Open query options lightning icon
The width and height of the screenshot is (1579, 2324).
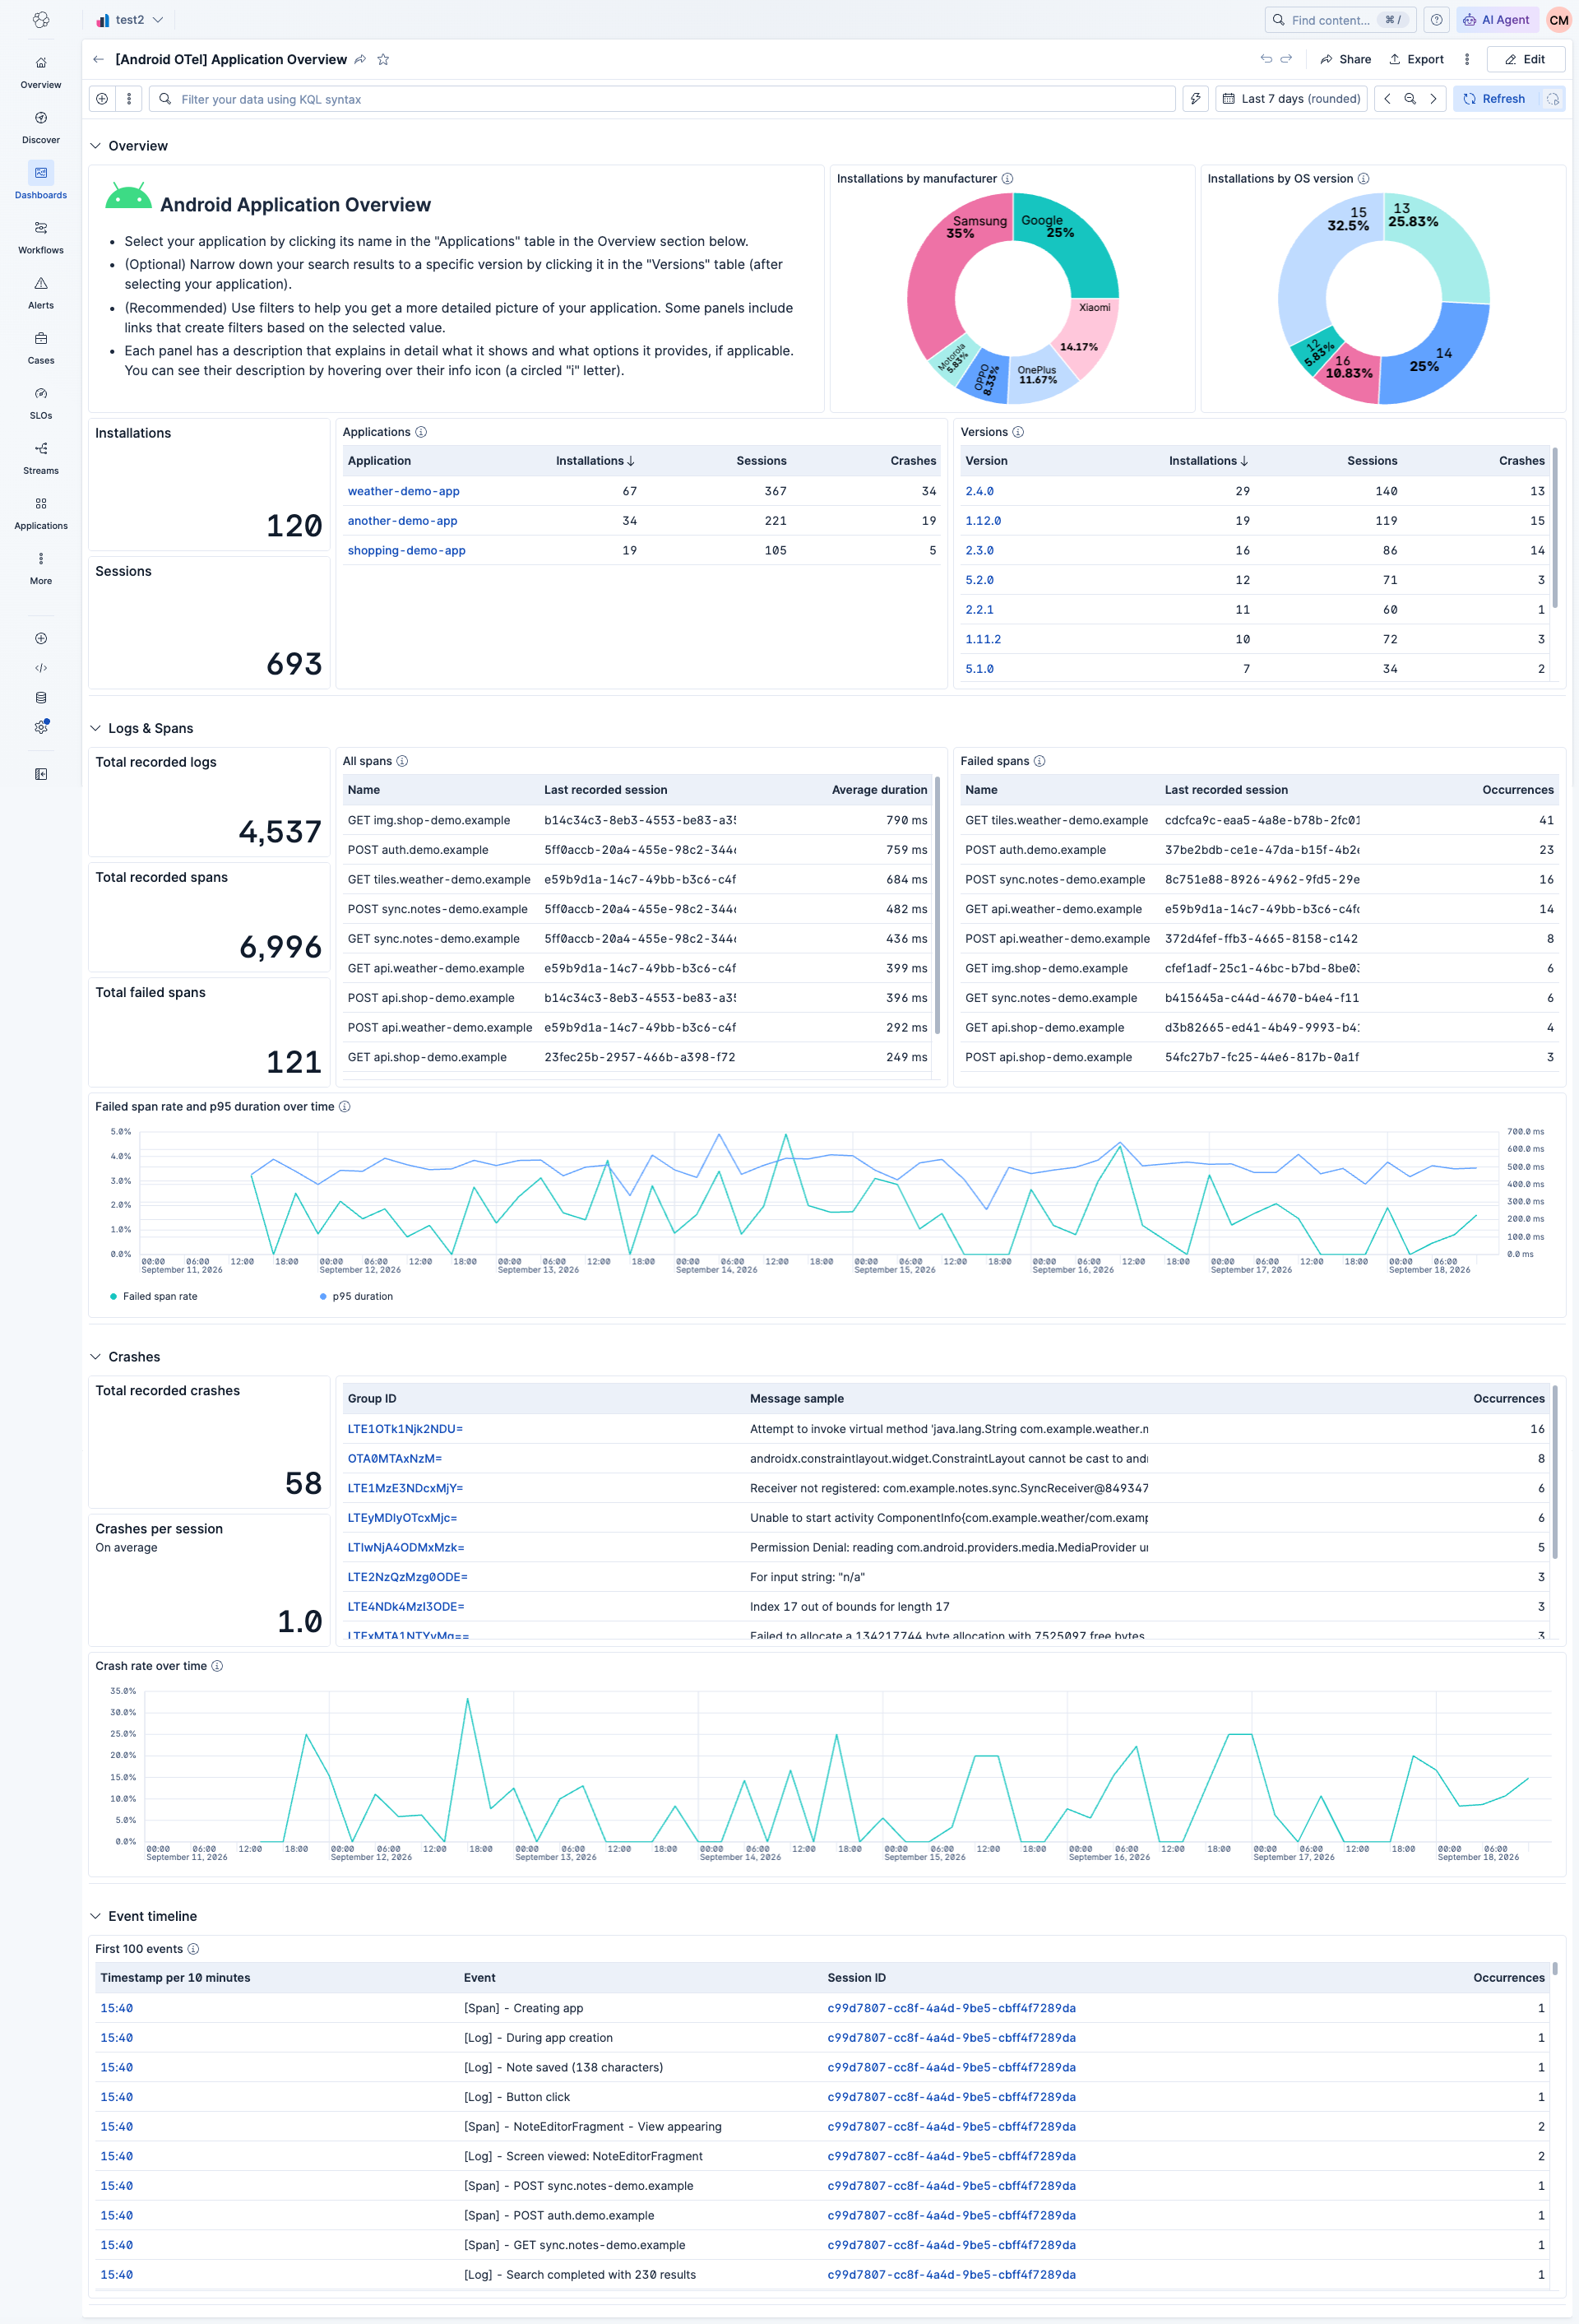(x=1195, y=99)
